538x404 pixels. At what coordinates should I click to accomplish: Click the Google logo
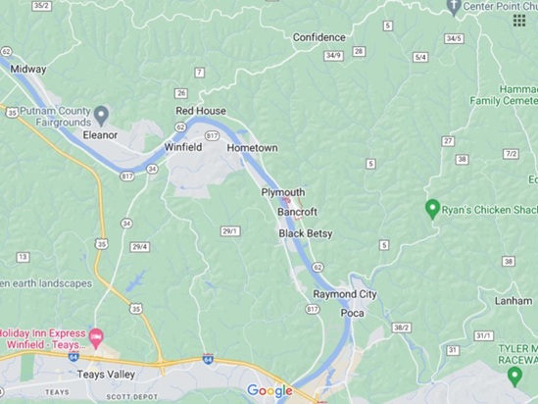[x=269, y=390]
